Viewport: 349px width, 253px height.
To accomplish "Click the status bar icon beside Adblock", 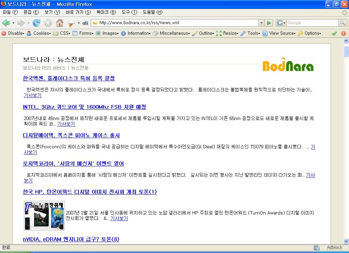I will [x=317, y=248].
